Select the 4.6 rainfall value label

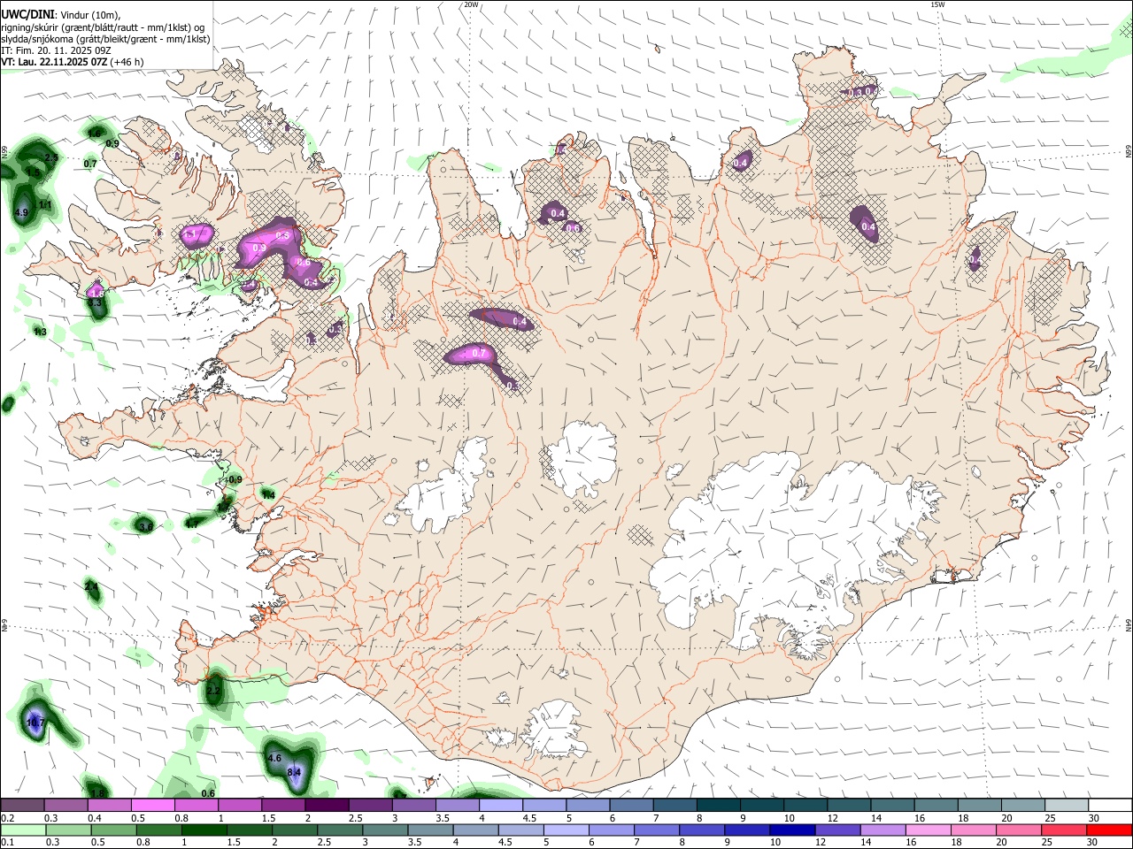coord(274,758)
